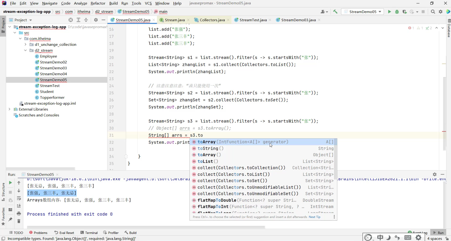Open the Build tool window
The height and width of the screenshot is (241, 451).
[x=131, y=233]
